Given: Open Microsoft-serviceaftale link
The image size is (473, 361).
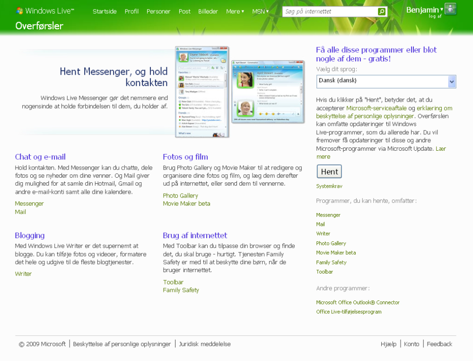Looking at the screenshot, I should 376,108.
